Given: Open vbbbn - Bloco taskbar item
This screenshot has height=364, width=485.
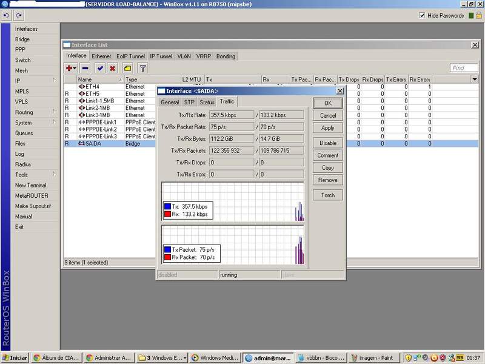Looking at the screenshot, I should point(321,358).
